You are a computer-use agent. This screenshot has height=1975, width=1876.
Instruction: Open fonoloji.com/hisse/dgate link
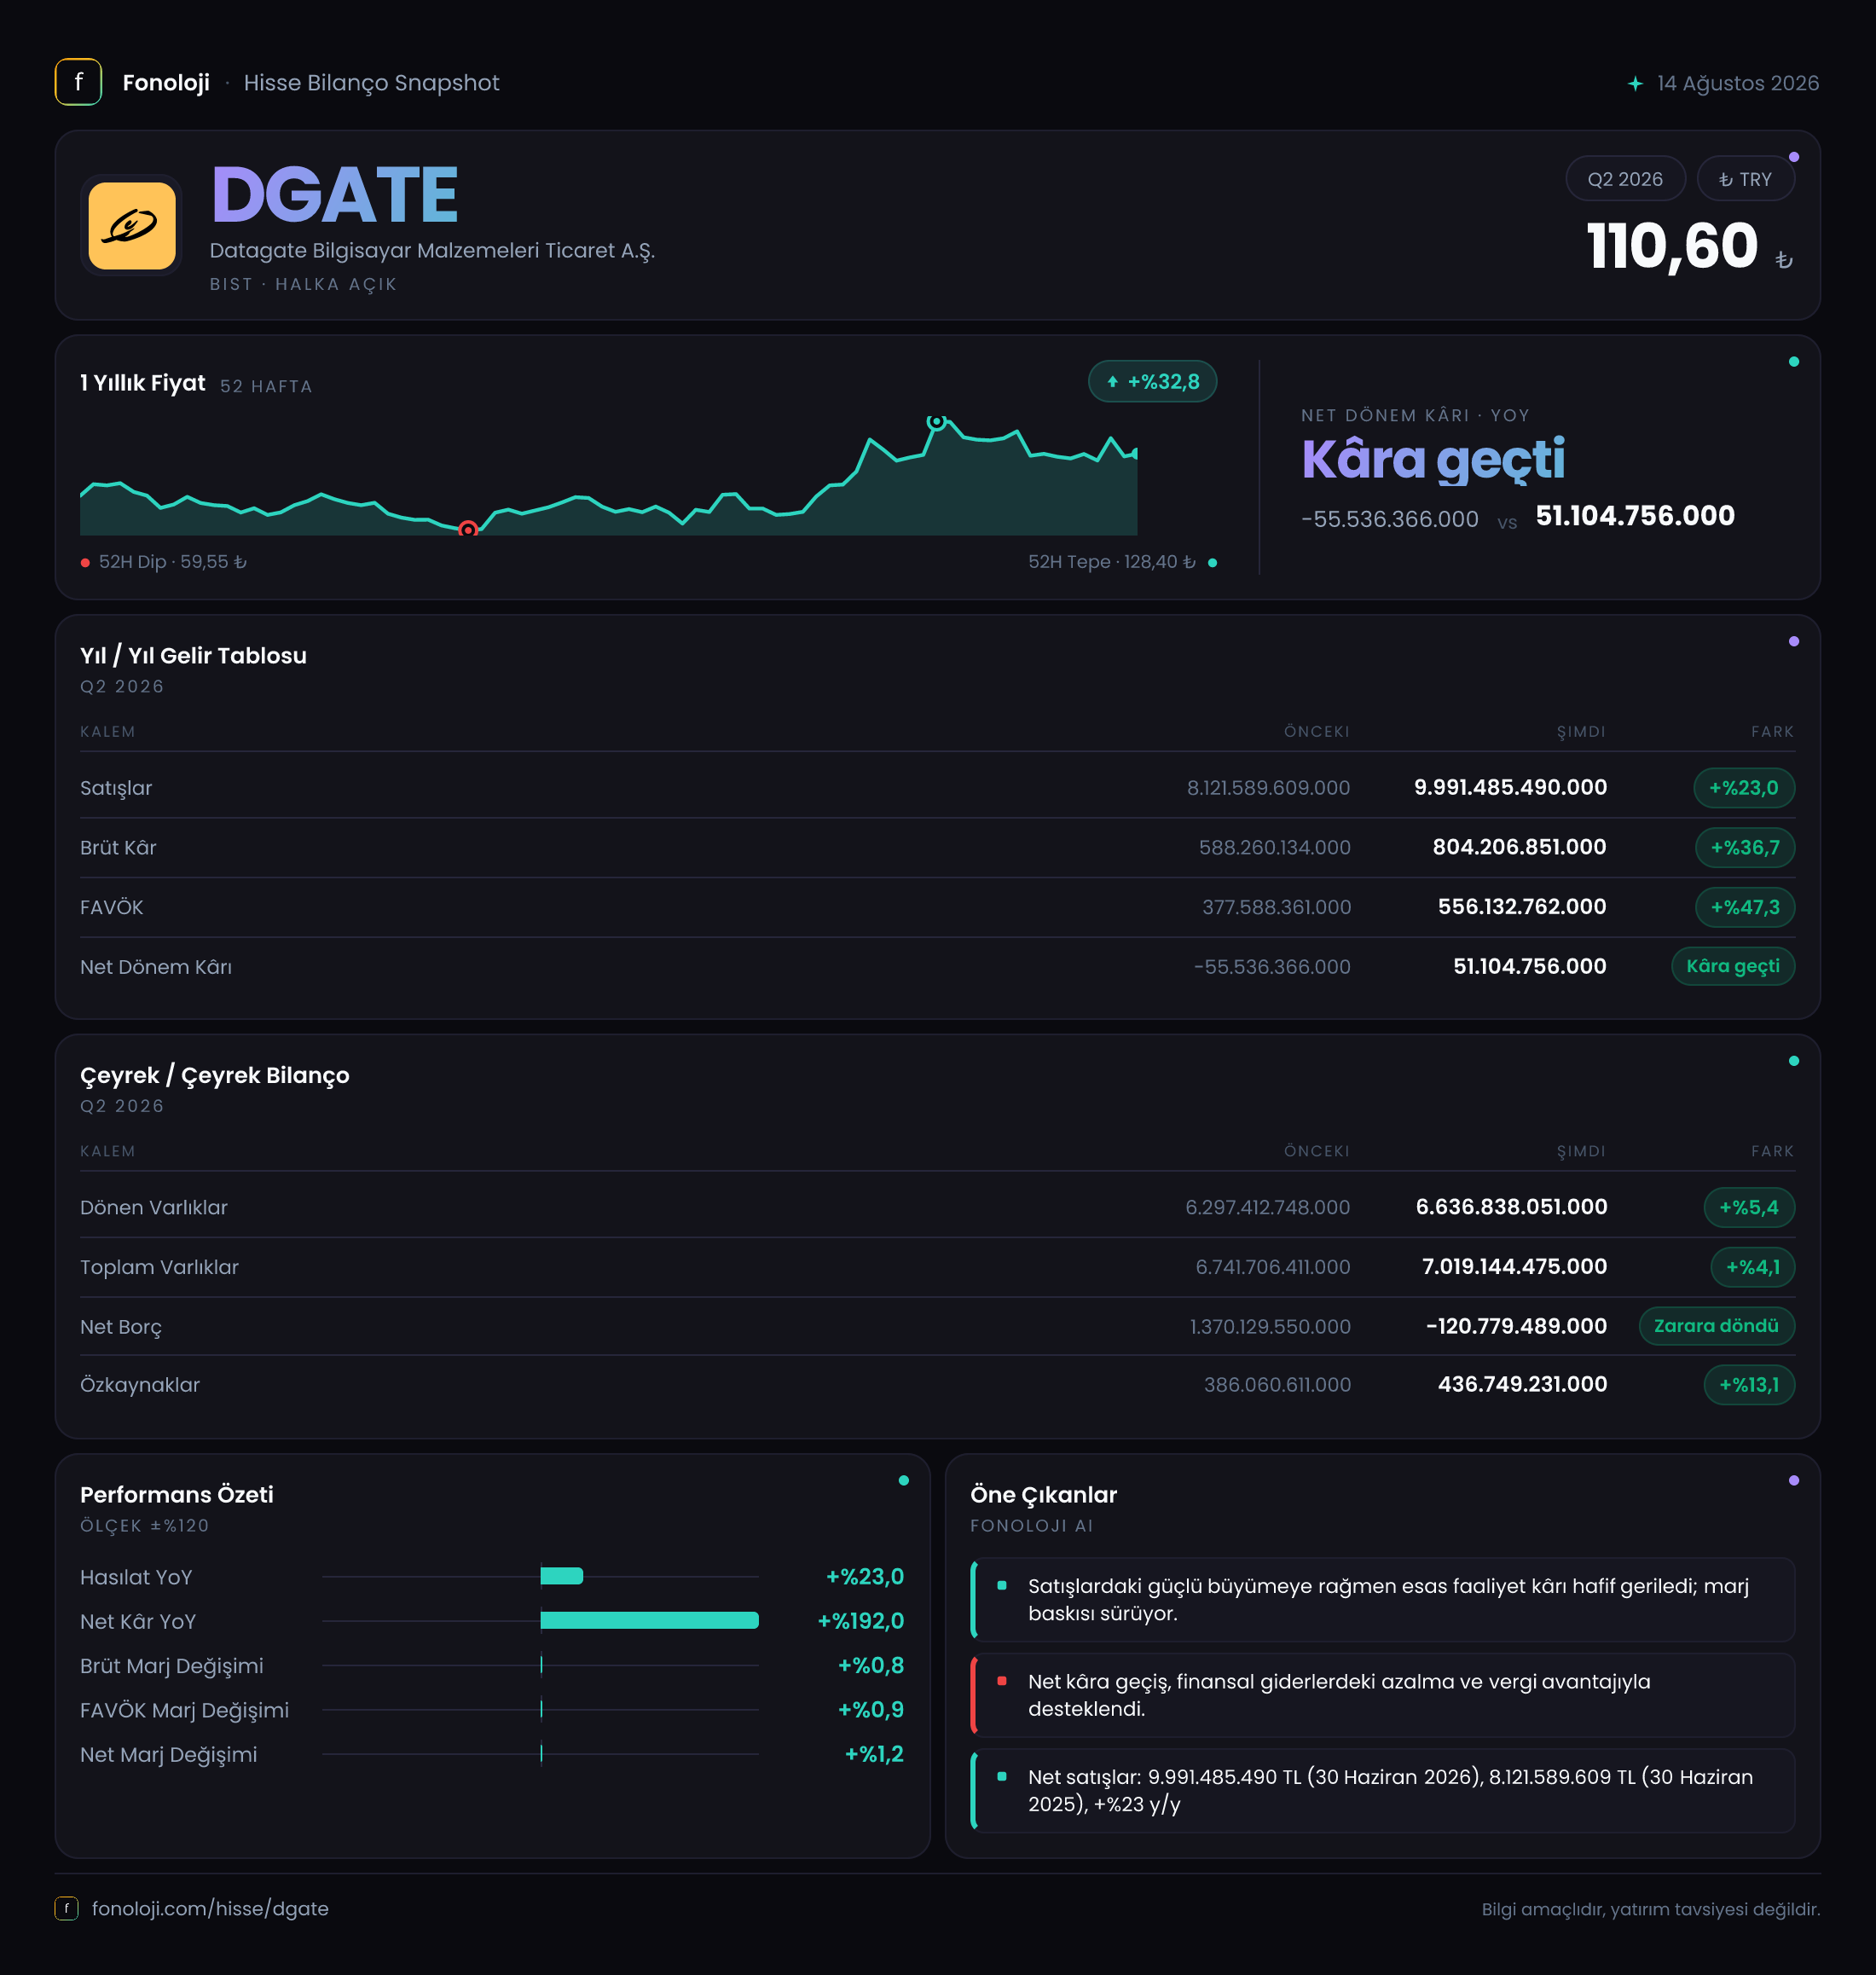[x=210, y=1908]
